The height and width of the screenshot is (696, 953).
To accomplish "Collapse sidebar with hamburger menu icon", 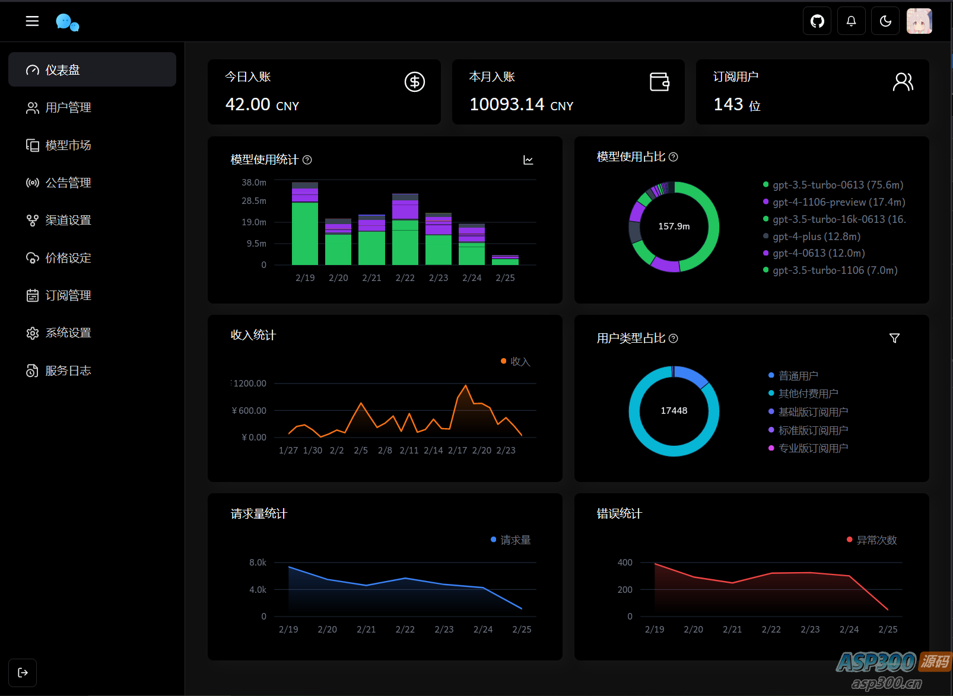I will point(32,21).
